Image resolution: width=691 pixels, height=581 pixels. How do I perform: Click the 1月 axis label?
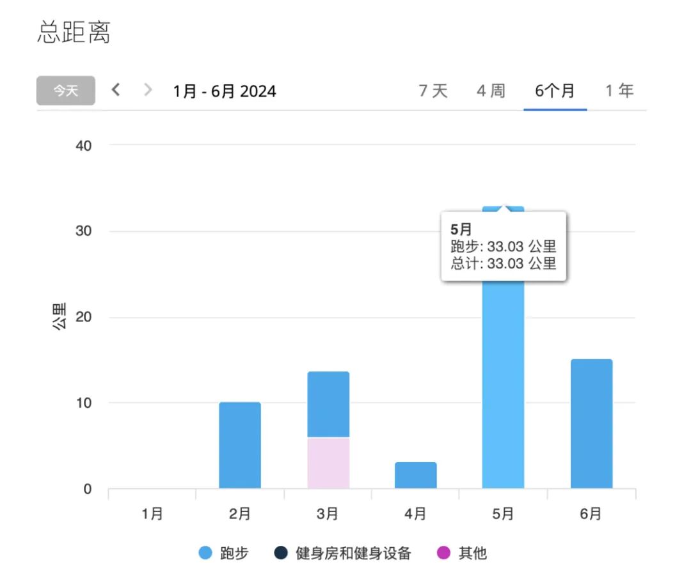pos(152,514)
